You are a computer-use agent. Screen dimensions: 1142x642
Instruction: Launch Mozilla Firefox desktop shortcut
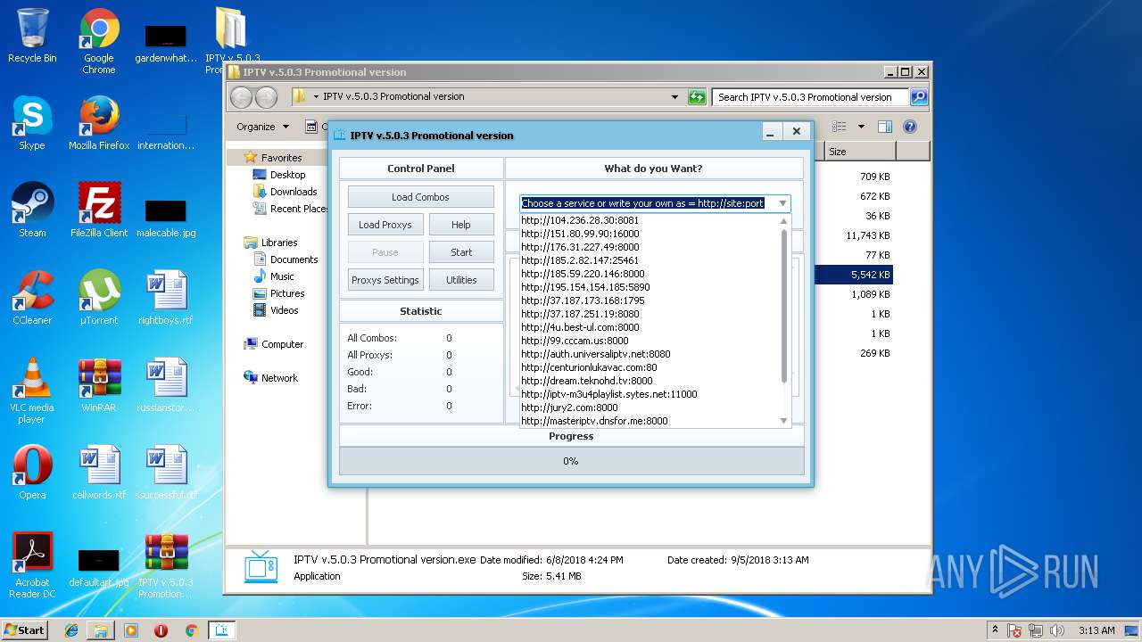99,123
